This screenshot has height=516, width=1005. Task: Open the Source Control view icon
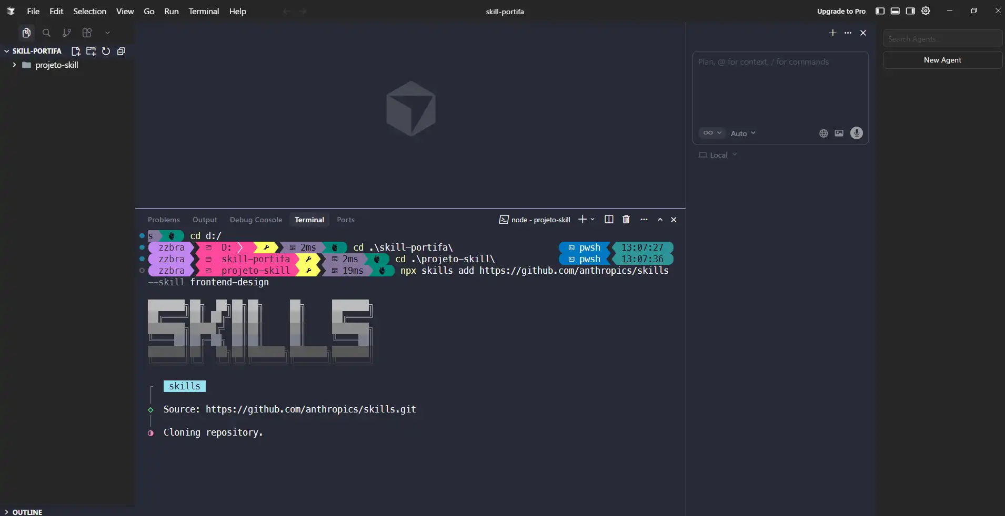(x=67, y=33)
